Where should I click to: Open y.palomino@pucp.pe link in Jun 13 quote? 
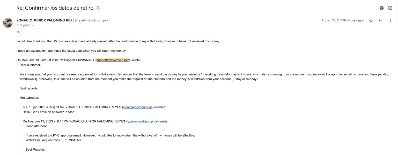pos(143,121)
